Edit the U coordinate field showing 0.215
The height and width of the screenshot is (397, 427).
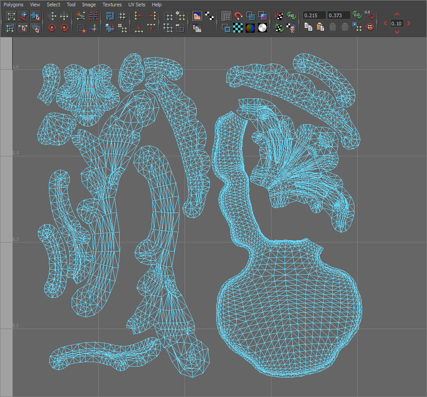click(x=314, y=15)
